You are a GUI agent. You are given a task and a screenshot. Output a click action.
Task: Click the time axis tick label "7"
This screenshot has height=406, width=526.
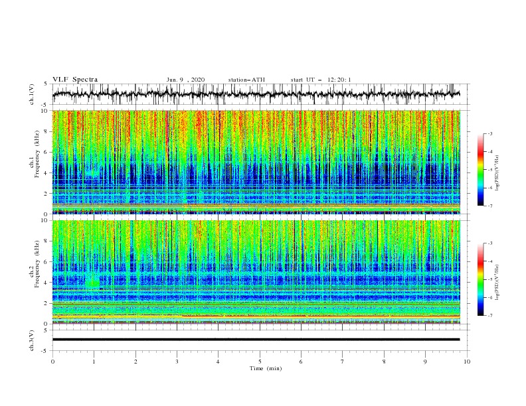(343, 362)
